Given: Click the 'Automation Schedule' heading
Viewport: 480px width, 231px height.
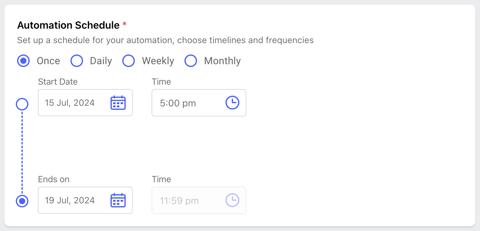Looking at the screenshot, I should click(68, 25).
